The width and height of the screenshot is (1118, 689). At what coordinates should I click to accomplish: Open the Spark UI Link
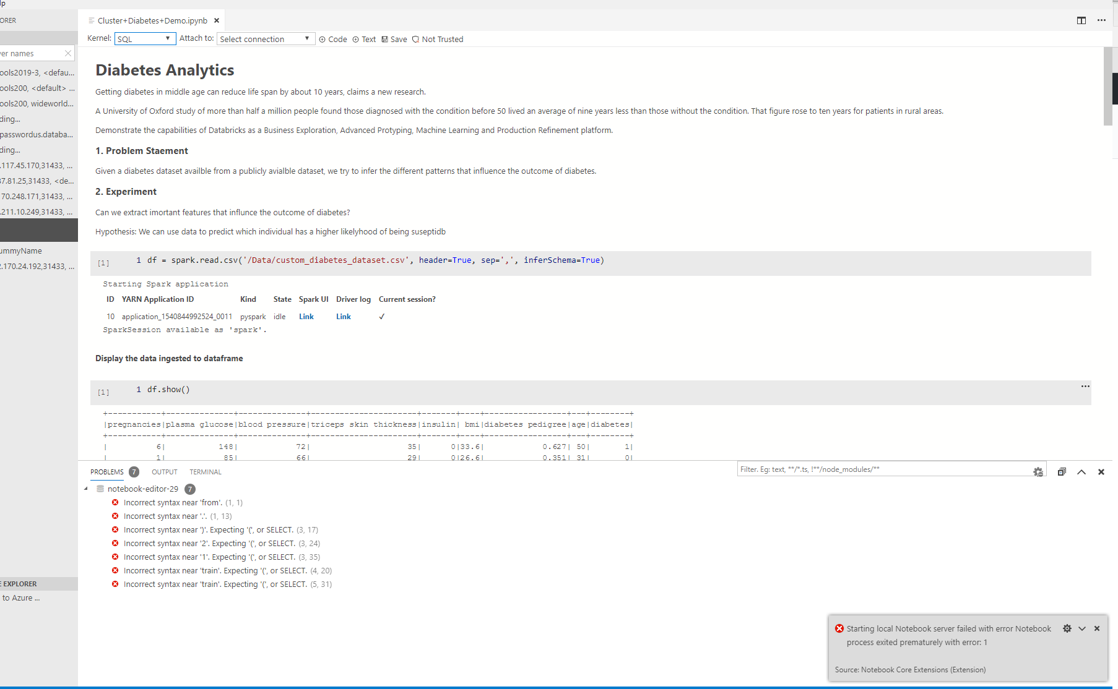(306, 316)
